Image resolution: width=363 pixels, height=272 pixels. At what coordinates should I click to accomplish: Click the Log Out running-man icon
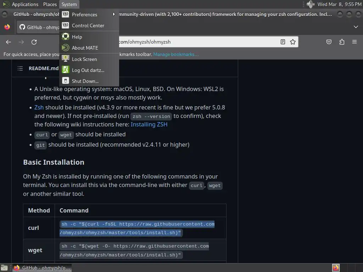click(66, 70)
